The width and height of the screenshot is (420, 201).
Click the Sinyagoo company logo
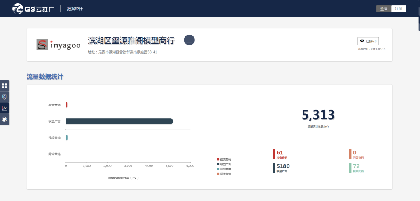tap(58, 45)
